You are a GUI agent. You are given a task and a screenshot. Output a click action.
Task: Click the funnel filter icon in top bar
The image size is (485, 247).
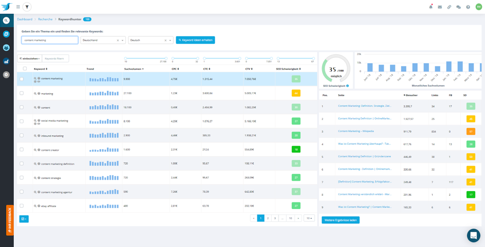click(x=27, y=7)
